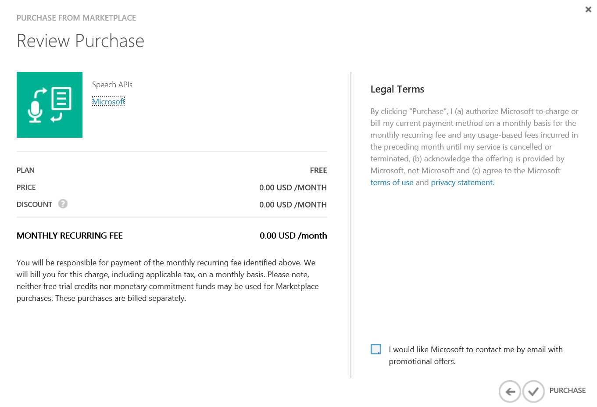The height and width of the screenshot is (407, 597).
Task: Open the privacy statement link
Action: tap(462, 182)
